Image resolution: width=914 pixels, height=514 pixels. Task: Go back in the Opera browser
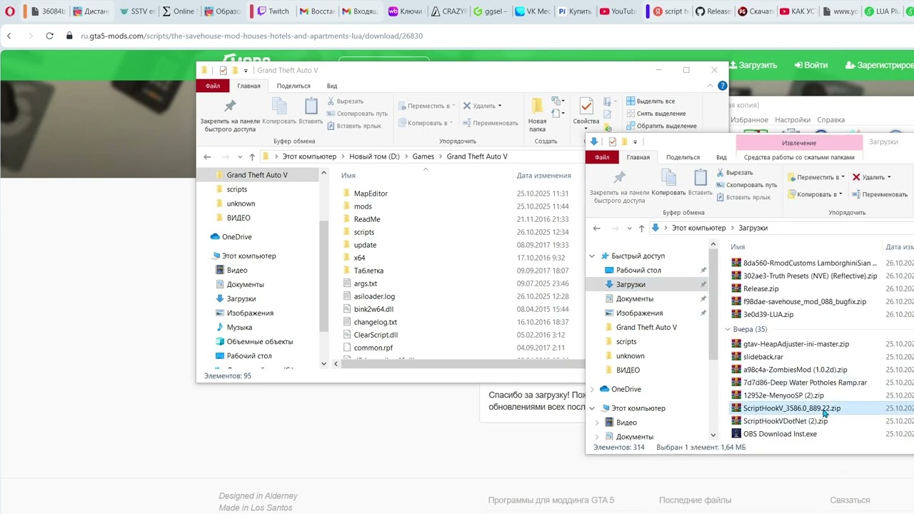[x=9, y=36]
